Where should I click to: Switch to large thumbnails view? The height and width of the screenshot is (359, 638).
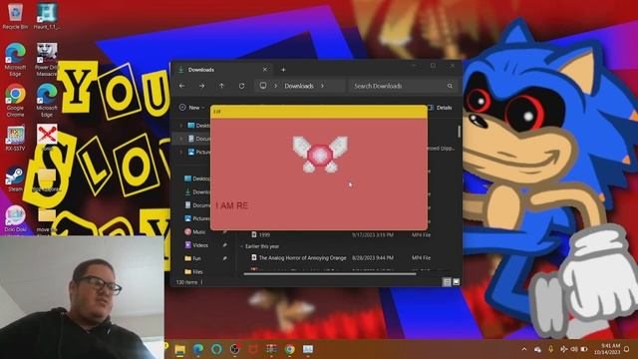[457, 281]
